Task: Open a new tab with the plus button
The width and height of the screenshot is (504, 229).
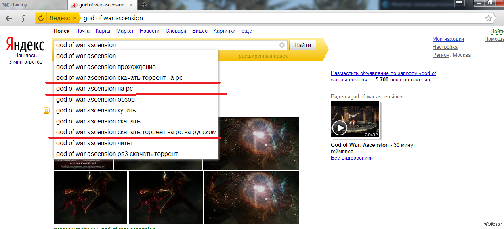Action: click(144, 5)
